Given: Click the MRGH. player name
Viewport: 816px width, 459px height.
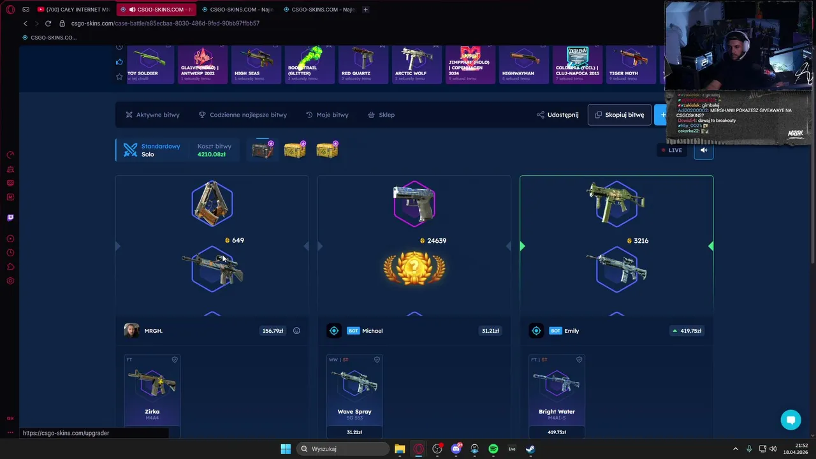Looking at the screenshot, I should pos(153,331).
